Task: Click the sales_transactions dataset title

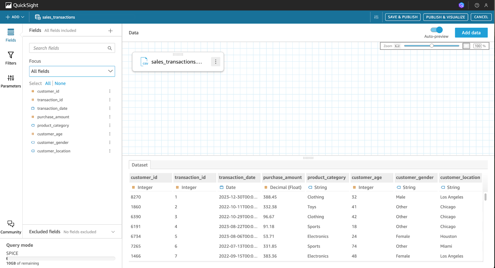Action: point(58,17)
